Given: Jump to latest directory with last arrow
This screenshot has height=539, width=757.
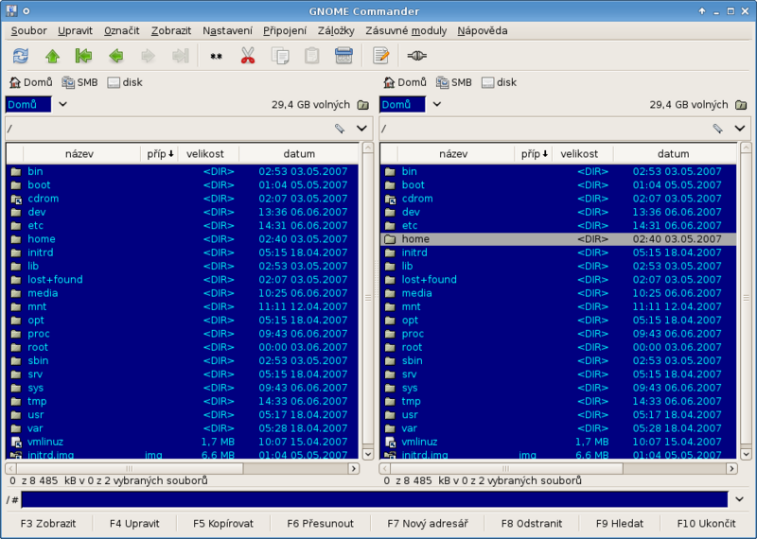Looking at the screenshot, I should [180, 56].
